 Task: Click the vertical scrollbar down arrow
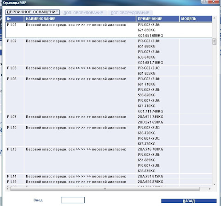pos(215,184)
